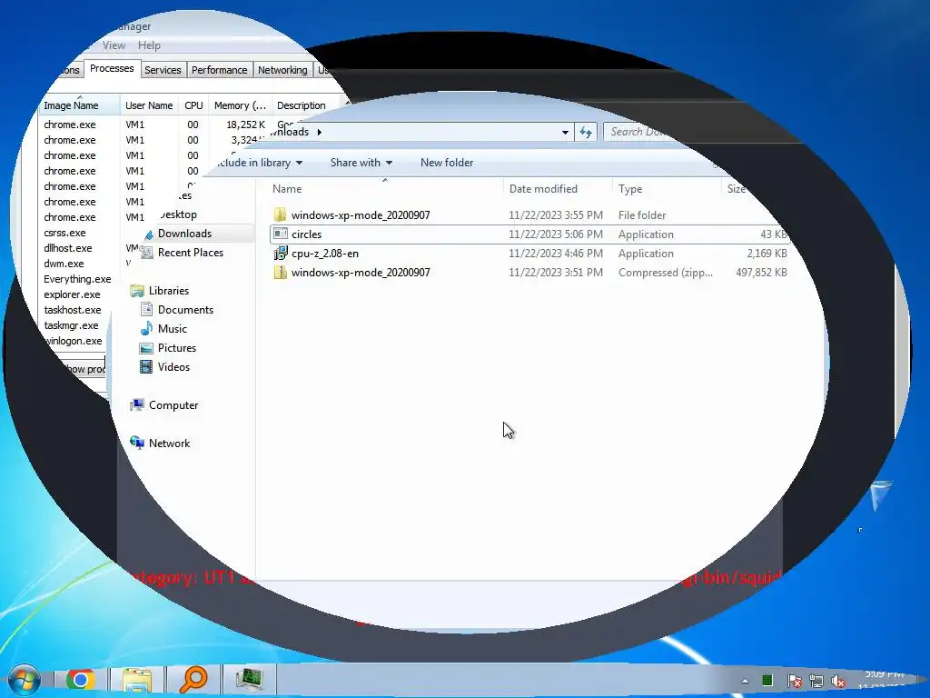Sort processes by CPU column
This screenshot has height=698, width=930.
(193, 105)
